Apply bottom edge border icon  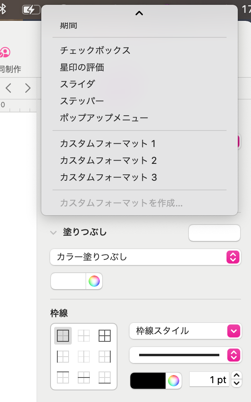click(x=104, y=378)
